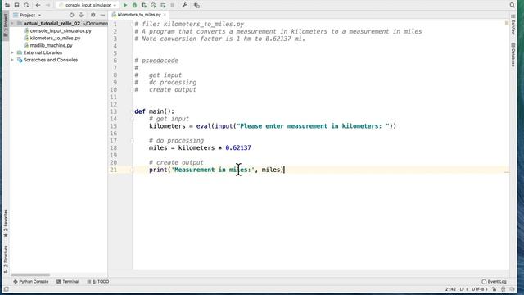
Task: Open the TODO tool window
Action: (x=98, y=282)
